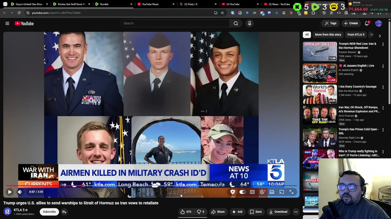Click the add-to-queue icon beside Subscribe

64,212
